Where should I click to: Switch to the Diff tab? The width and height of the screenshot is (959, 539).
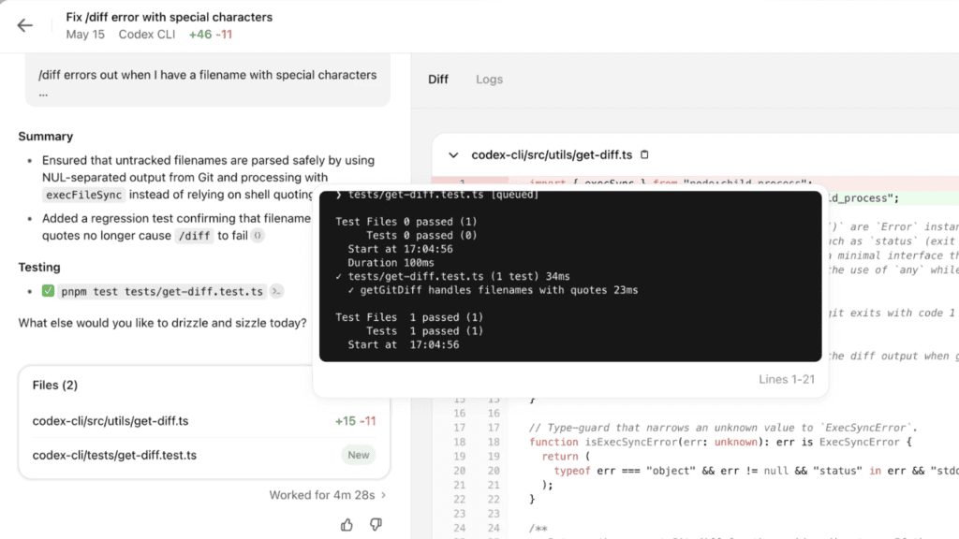click(x=438, y=80)
